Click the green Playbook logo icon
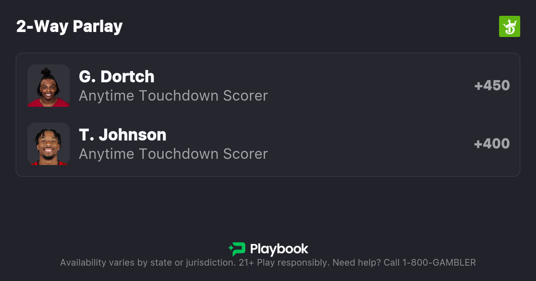The height and width of the screenshot is (281, 536). 237,249
